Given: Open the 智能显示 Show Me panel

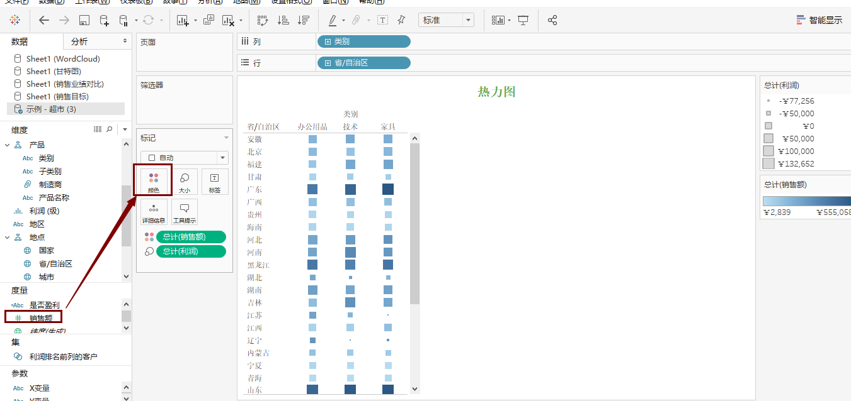Looking at the screenshot, I should coord(819,20).
